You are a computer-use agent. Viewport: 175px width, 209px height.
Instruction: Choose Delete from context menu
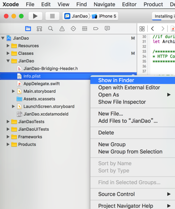point(133,132)
